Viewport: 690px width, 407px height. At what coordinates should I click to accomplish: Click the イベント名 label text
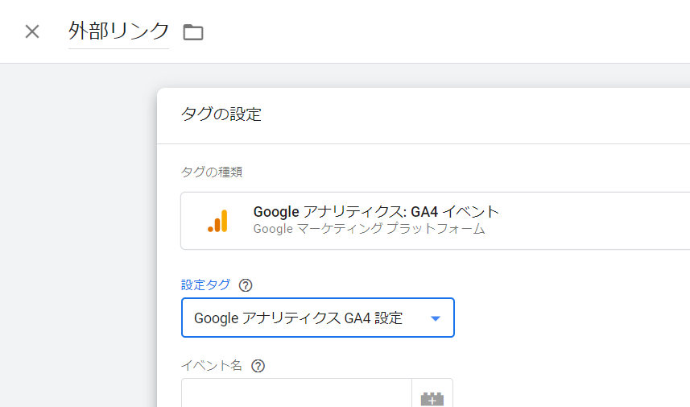tap(211, 365)
